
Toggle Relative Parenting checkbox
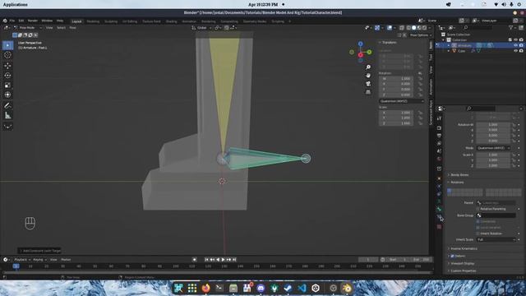(478, 209)
